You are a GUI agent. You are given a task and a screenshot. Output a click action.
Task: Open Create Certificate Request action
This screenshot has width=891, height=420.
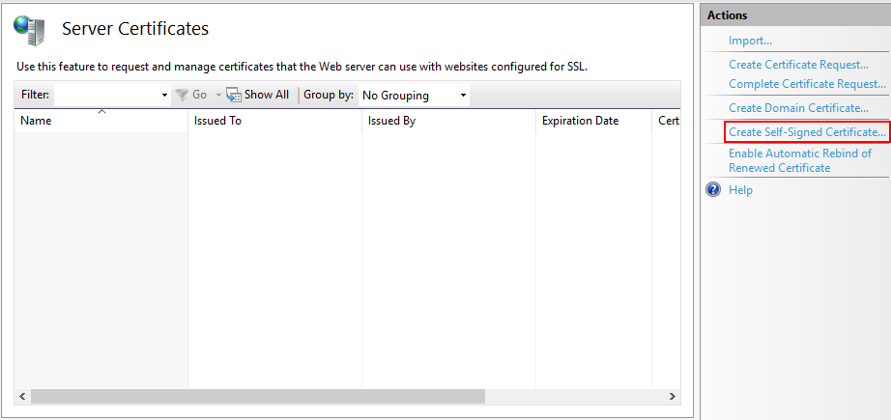pyautogui.click(x=798, y=65)
